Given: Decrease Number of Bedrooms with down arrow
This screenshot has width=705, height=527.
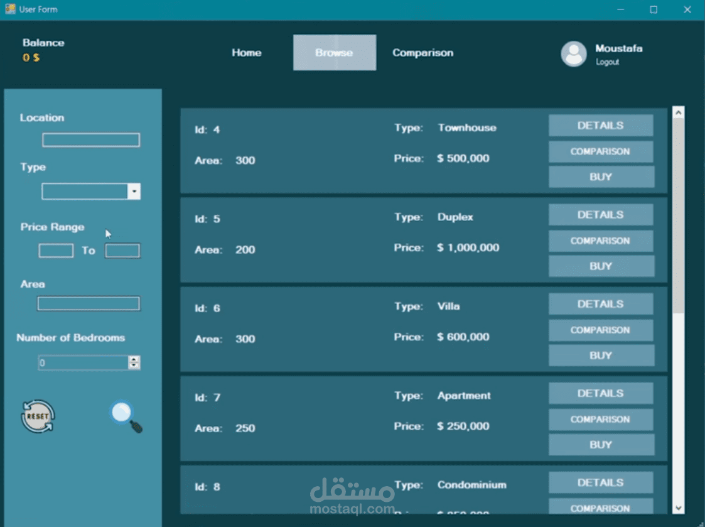Looking at the screenshot, I should (134, 366).
